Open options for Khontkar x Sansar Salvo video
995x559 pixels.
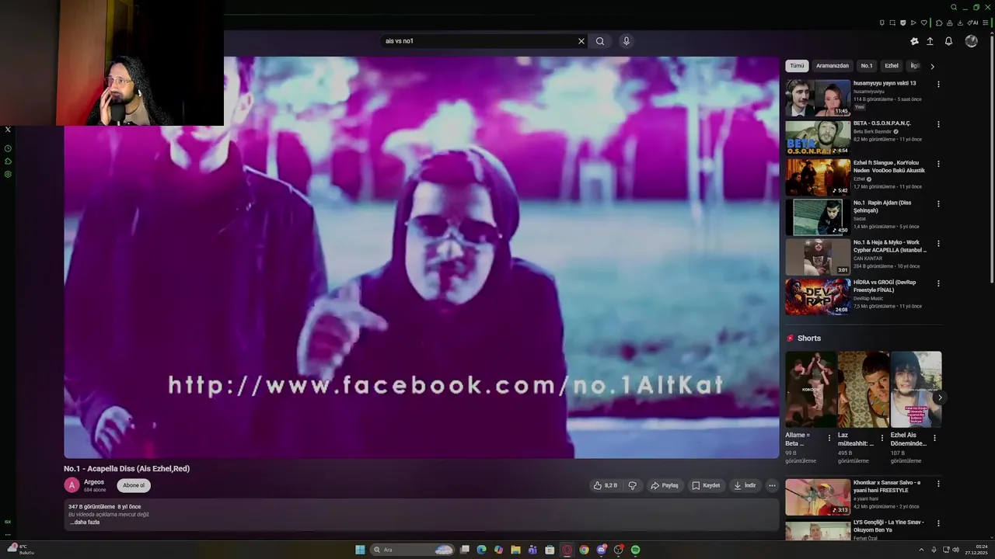[938, 484]
